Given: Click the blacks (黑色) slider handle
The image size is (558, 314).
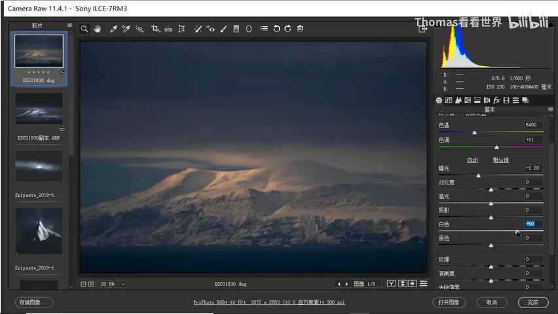Looking at the screenshot, I should coord(491,246).
